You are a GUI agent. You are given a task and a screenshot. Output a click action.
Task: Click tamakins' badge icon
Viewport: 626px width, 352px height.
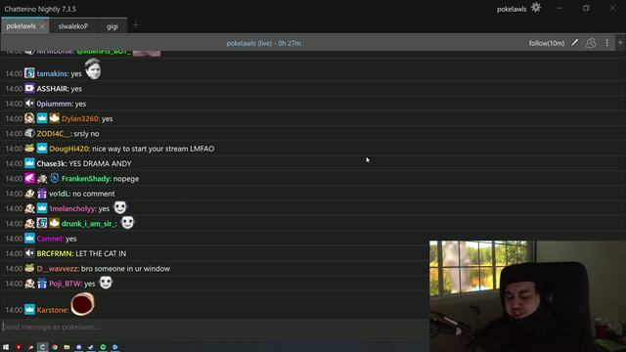29,73
